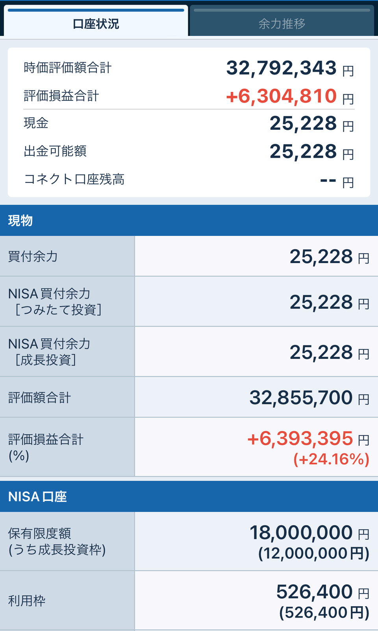Tap the 時価評価額合計 amount 32,792,343

[x=281, y=68]
